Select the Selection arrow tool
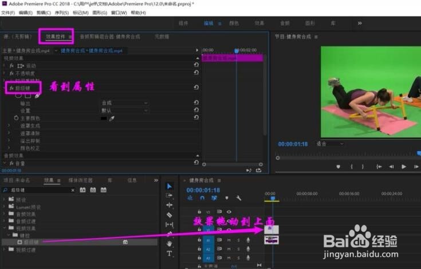The width and height of the screenshot is (421, 269). pos(169,186)
